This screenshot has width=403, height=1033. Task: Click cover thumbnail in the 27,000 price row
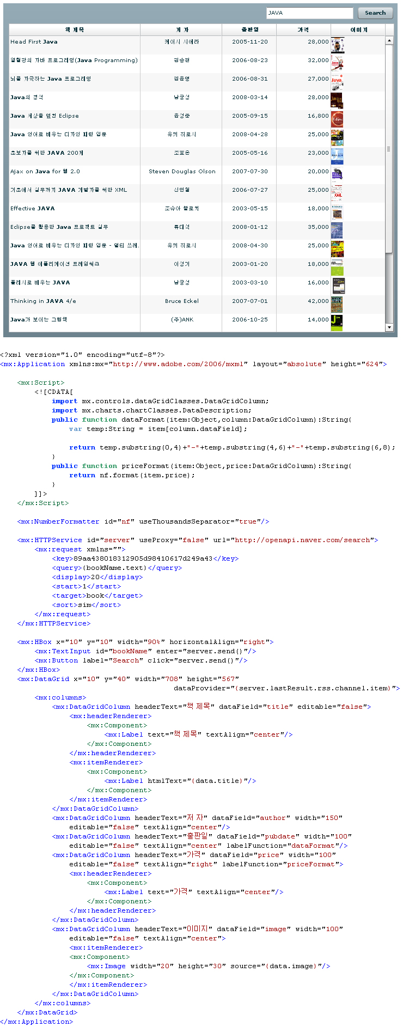tap(337, 82)
